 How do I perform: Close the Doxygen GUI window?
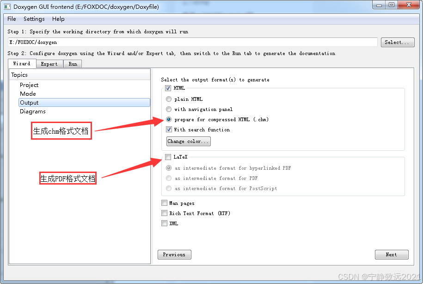point(408,5)
